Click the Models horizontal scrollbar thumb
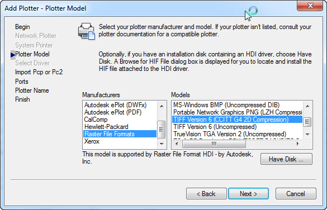 pos(214,144)
